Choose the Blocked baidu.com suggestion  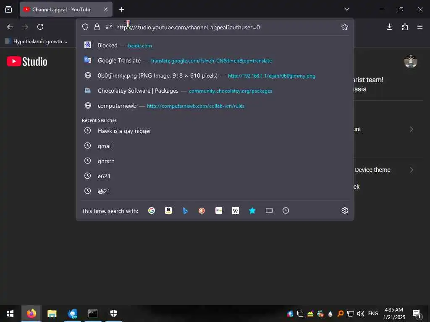[215, 45]
